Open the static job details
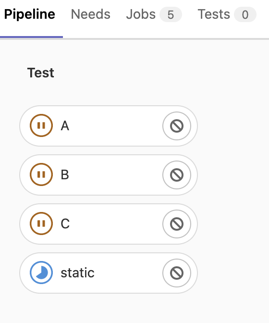The width and height of the screenshot is (269, 323). coord(78,273)
